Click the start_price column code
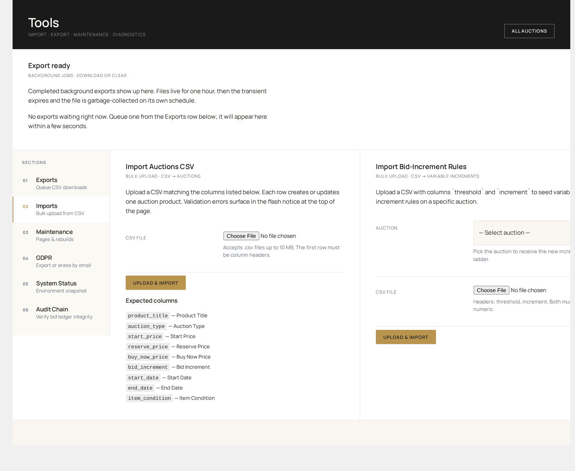575x471 pixels. coord(145,337)
